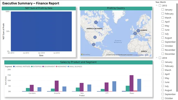Viewport: 178px width, 100px height.
Task: Check August under 2013
Action: [x=163, y=38]
